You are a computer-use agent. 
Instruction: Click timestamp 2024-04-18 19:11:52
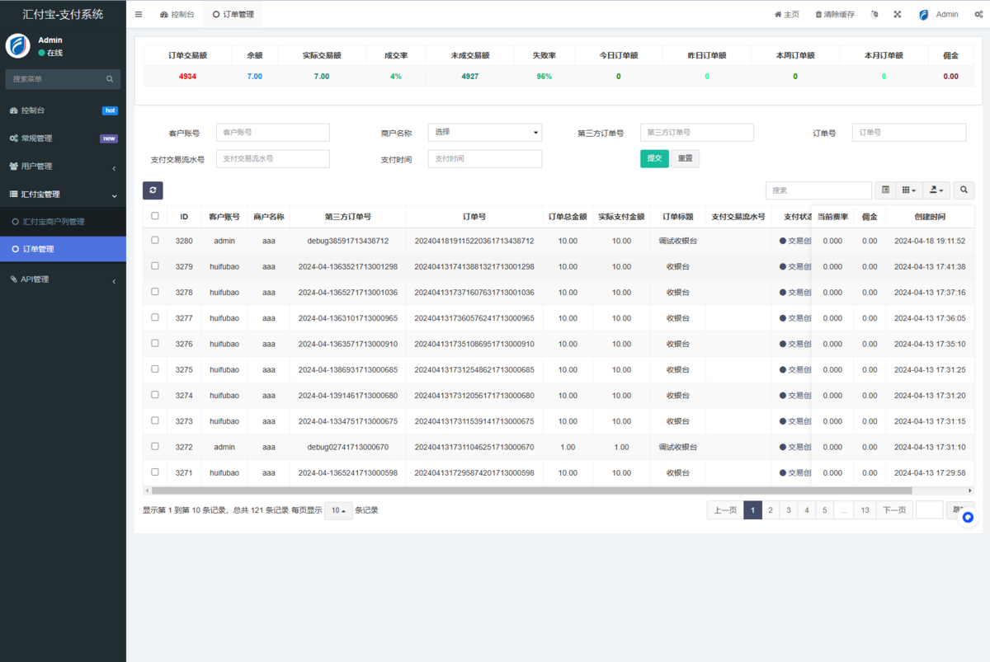[930, 241]
